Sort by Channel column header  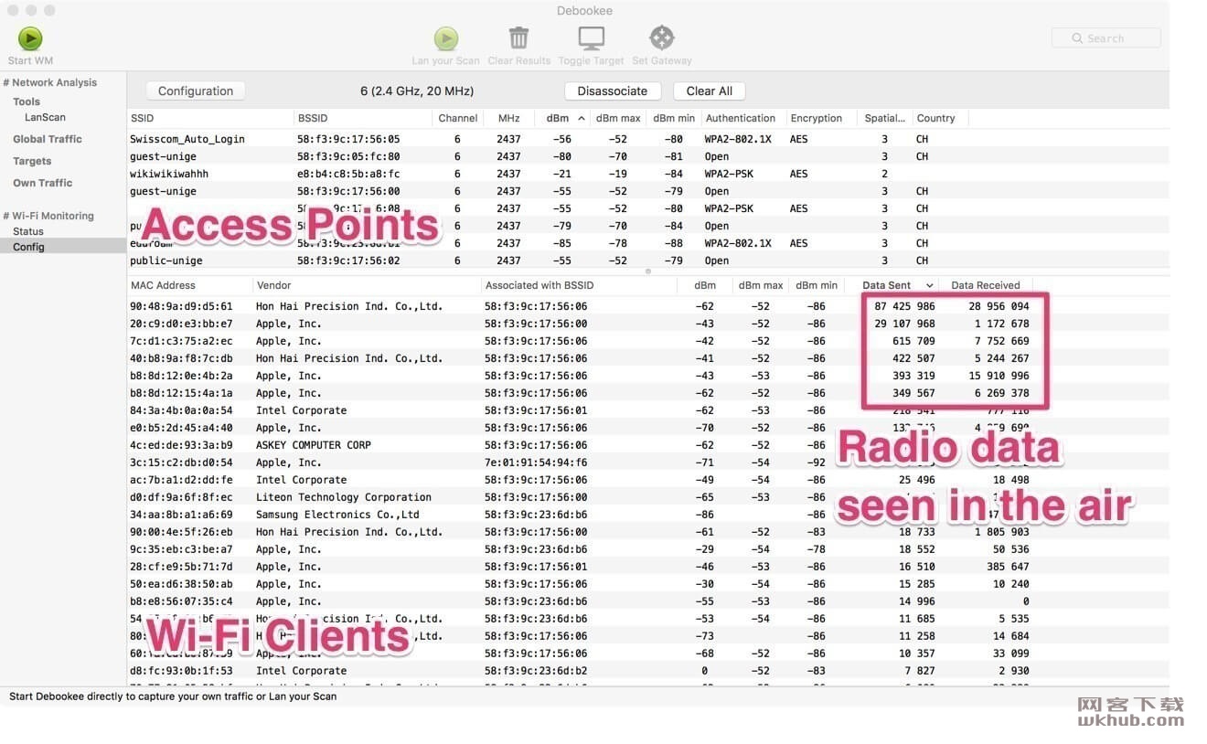point(458,118)
